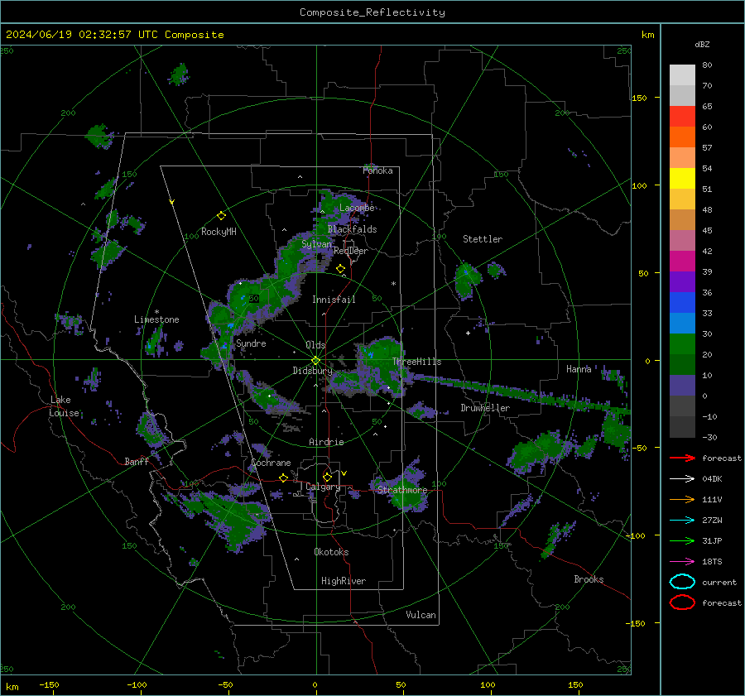745x696 pixels.
Task: Click the RedDeer label
Action: pyautogui.click(x=351, y=251)
